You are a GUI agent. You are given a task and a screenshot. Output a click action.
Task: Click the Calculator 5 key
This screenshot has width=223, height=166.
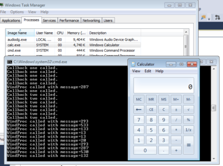[151, 130]
